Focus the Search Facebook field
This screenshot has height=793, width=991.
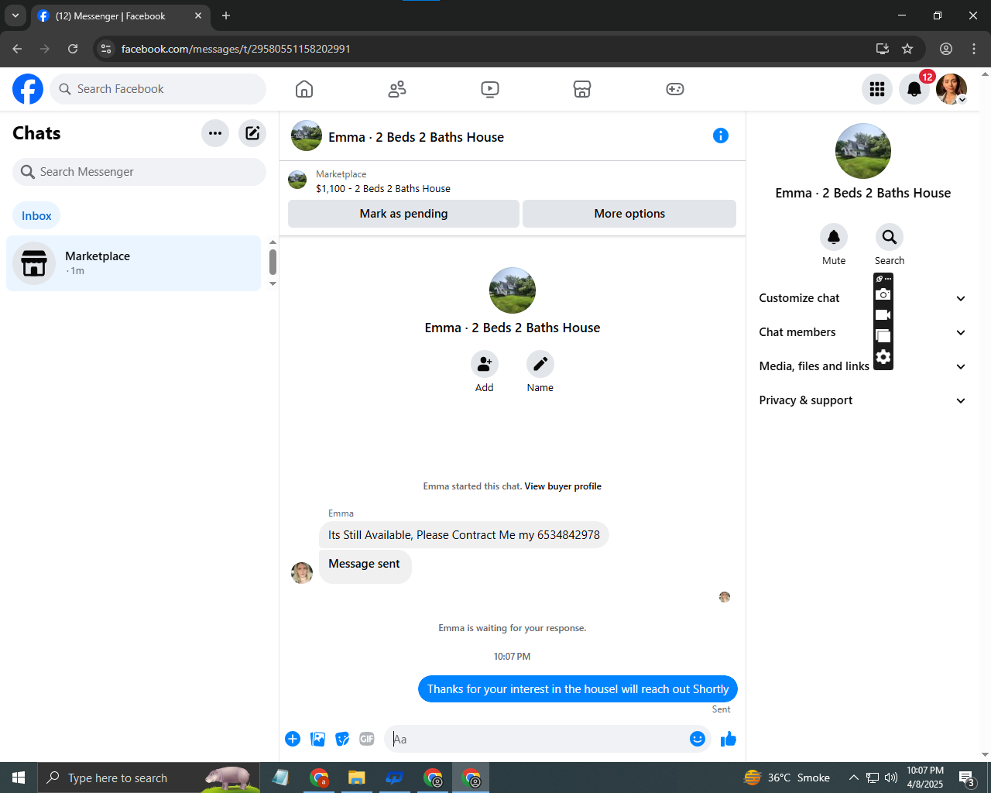click(x=158, y=89)
